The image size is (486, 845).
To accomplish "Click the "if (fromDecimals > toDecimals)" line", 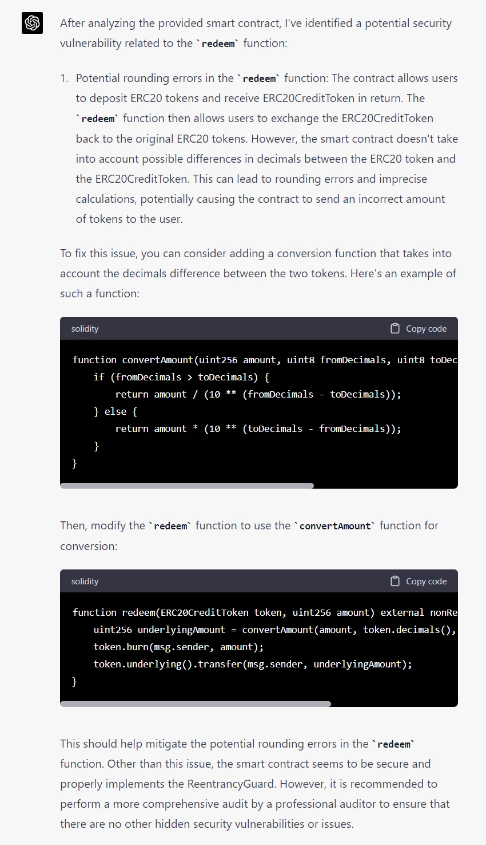I will tap(181, 377).
